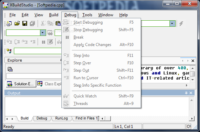Image resolution: width=200 pixels, height=132 pixels.
Task: Click the class wizard icon beside bottom green field
Action: (9, 51)
